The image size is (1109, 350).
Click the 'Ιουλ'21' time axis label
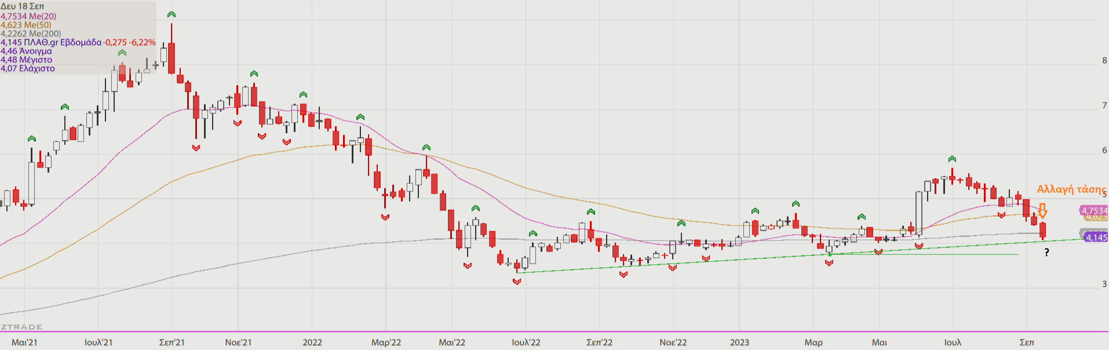click(99, 342)
